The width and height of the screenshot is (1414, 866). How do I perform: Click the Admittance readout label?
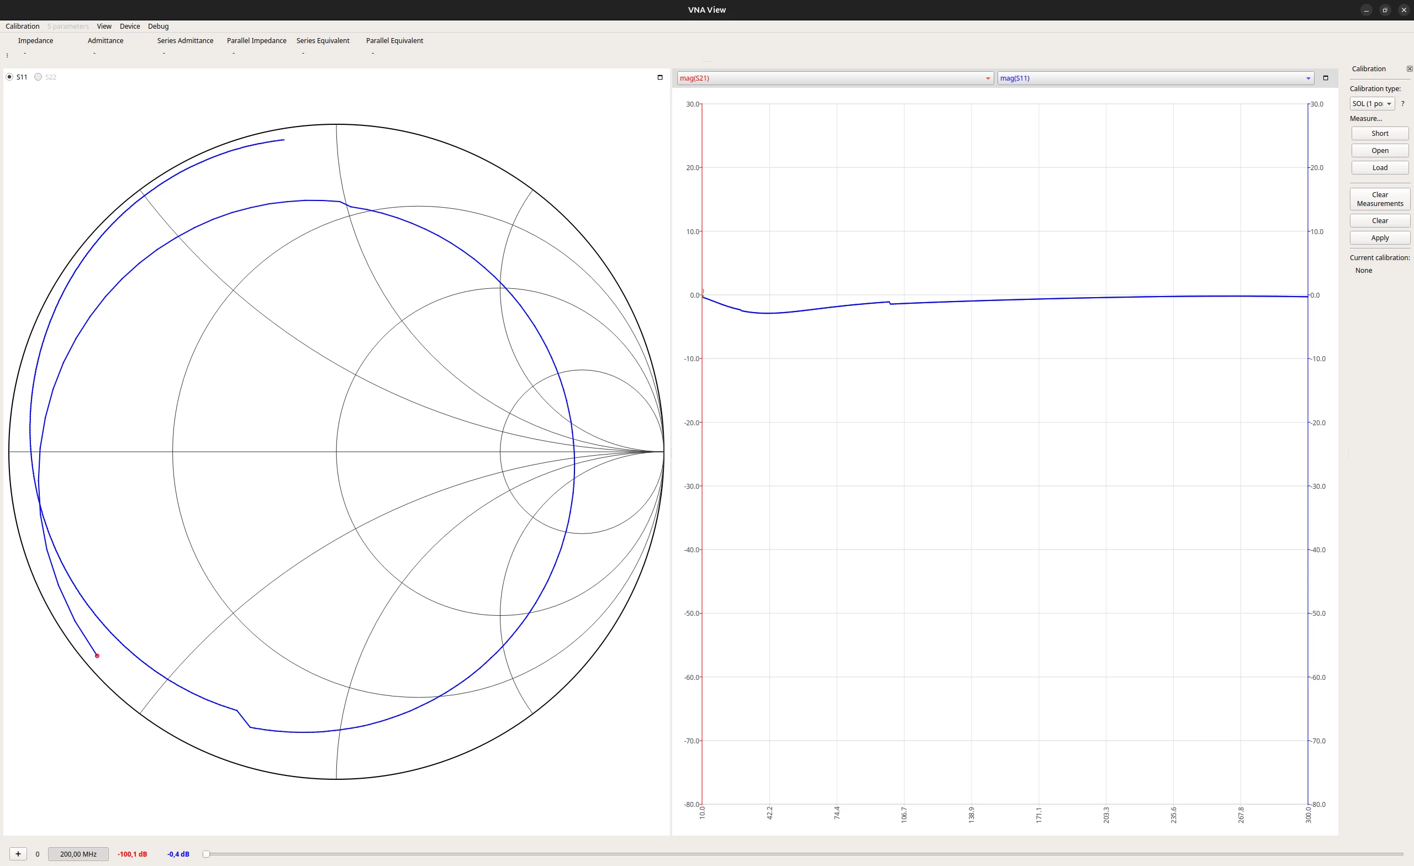(105, 41)
